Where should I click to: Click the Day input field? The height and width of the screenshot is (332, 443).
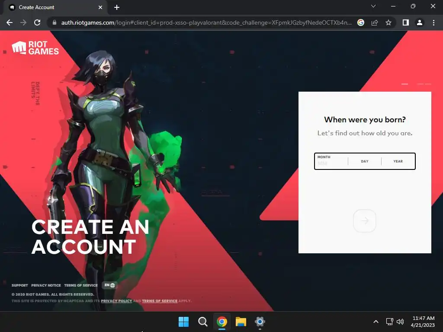(x=364, y=161)
